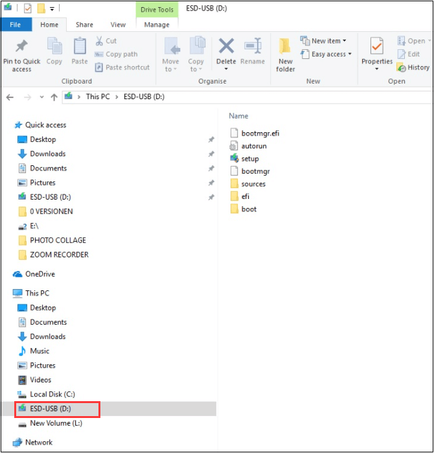Open New Volume (L:) drive
The width and height of the screenshot is (434, 453).
coord(50,423)
